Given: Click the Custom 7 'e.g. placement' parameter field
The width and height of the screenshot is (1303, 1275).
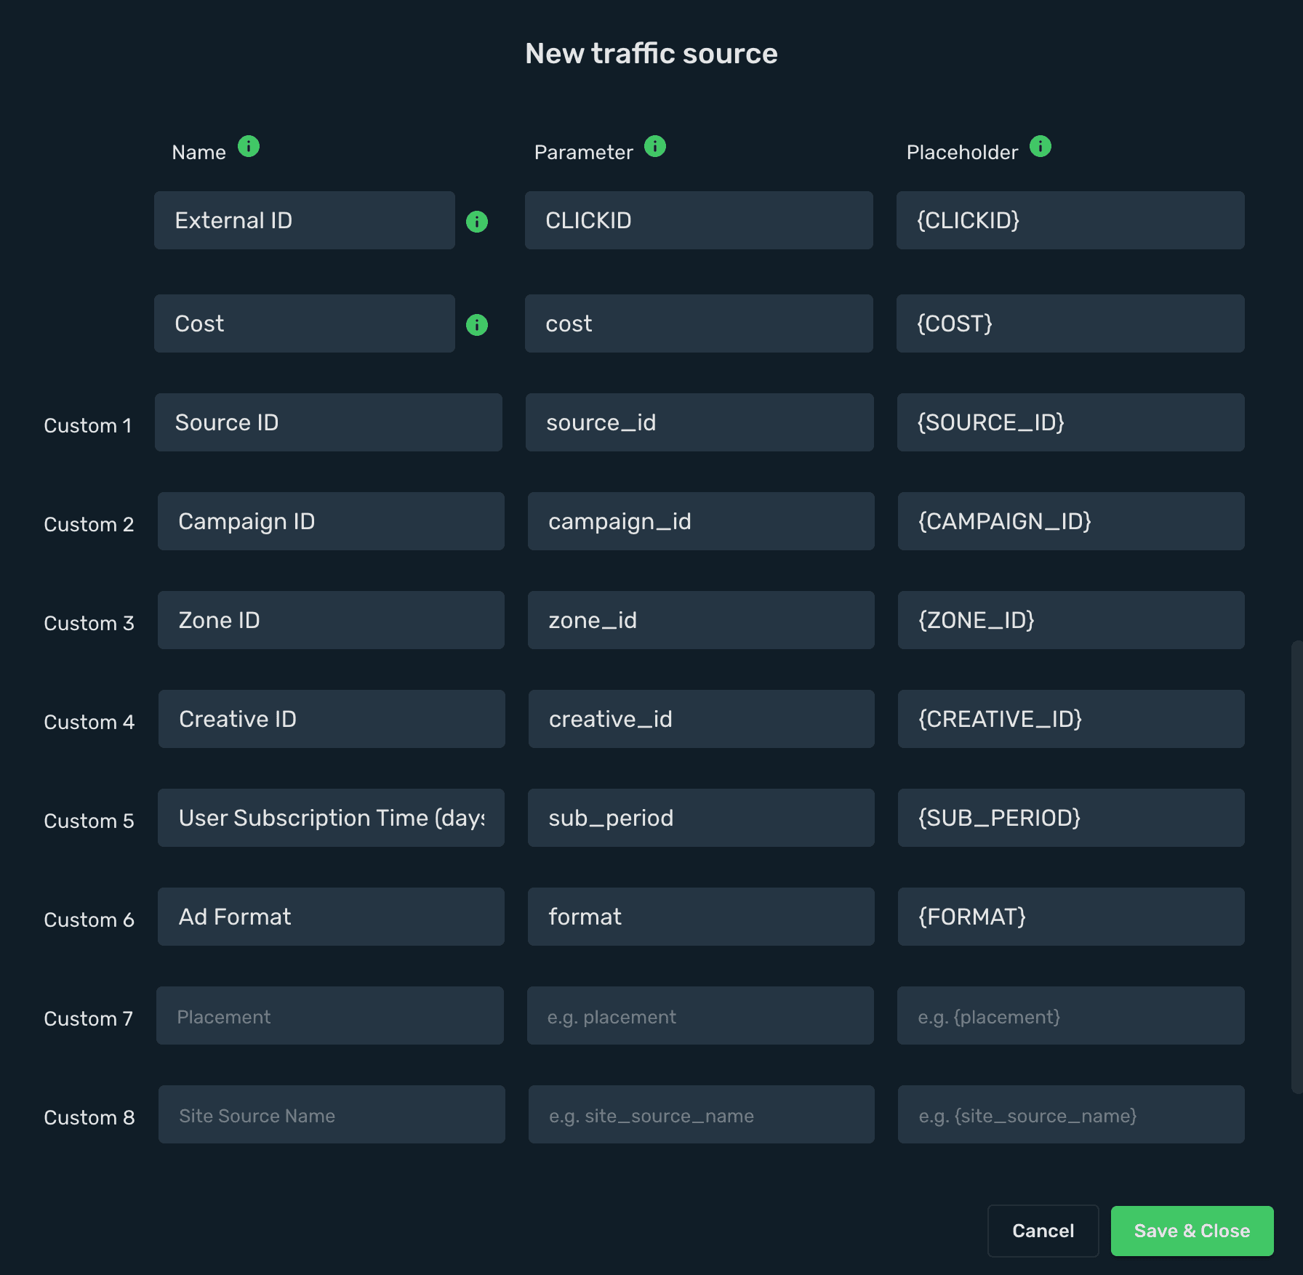Looking at the screenshot, I should point(700,1015).
